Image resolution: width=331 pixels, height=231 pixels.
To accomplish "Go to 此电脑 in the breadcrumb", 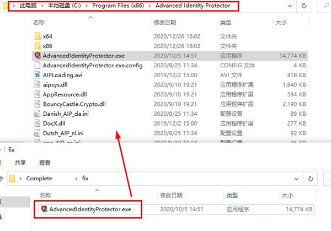I will click(x=28, y=6).
